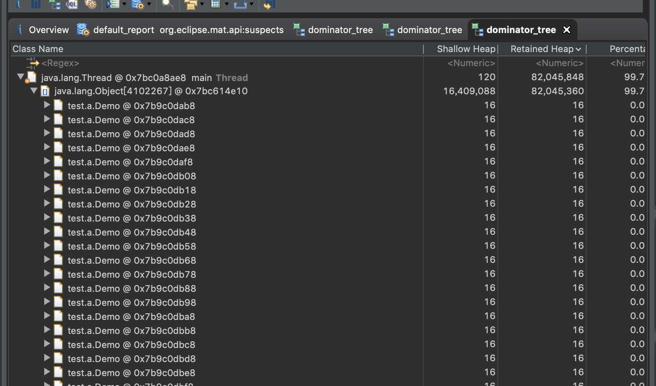The width and height of the screenshot is (656, 386).
Task: Switch to the first dominator_tree tab
Action: point(333,30)
